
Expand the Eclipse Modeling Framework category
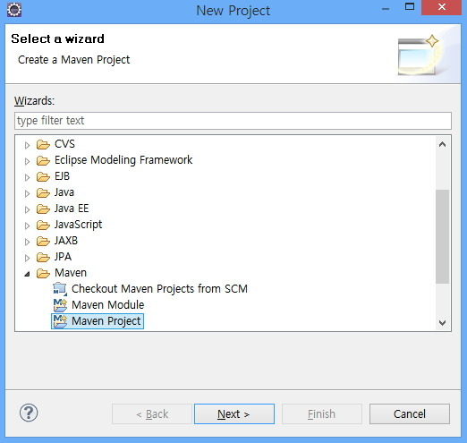[x=27, y=161]
